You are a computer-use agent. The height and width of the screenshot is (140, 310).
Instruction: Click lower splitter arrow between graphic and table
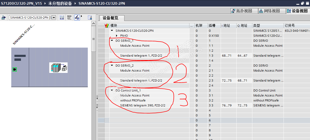pyautogui.click(x=97, y=107)
